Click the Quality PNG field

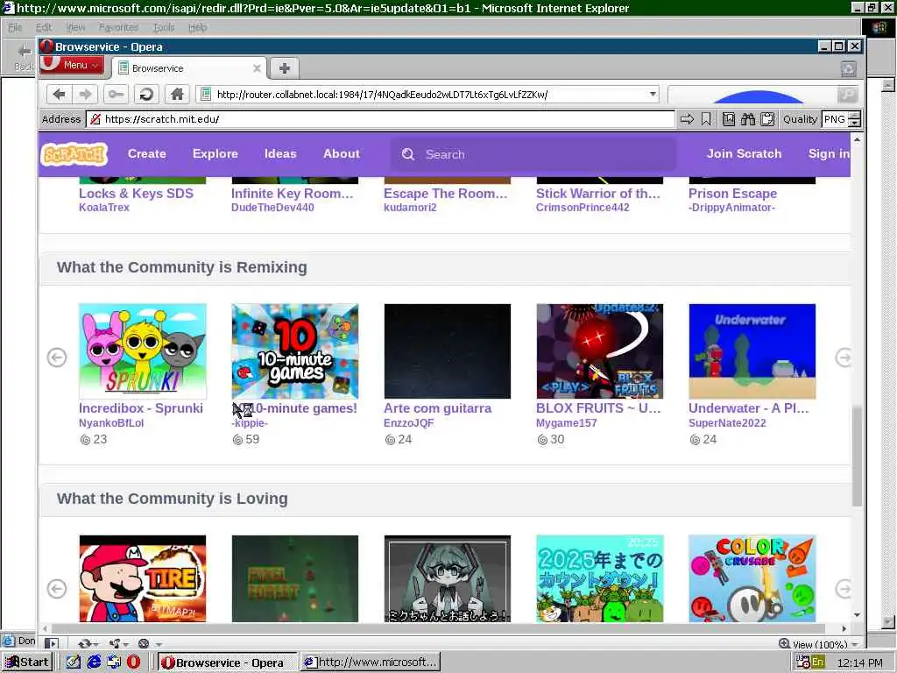[835, 119]
